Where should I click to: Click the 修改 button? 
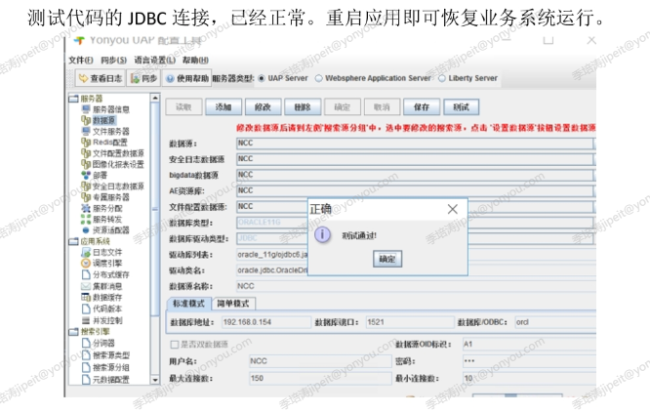tap(263, 107)
